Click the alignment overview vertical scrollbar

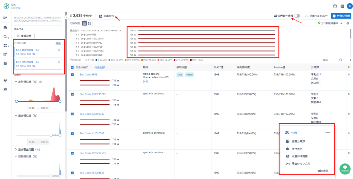350,34
